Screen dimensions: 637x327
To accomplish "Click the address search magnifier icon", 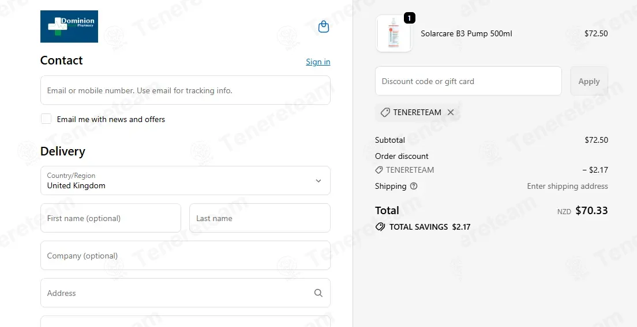I will 318,293.
